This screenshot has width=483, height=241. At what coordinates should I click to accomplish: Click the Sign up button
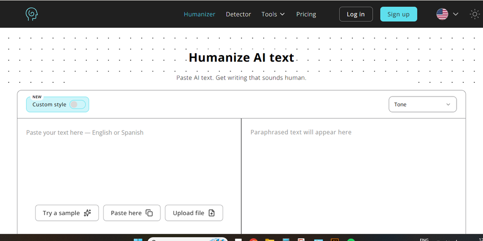tap(398, 14)
